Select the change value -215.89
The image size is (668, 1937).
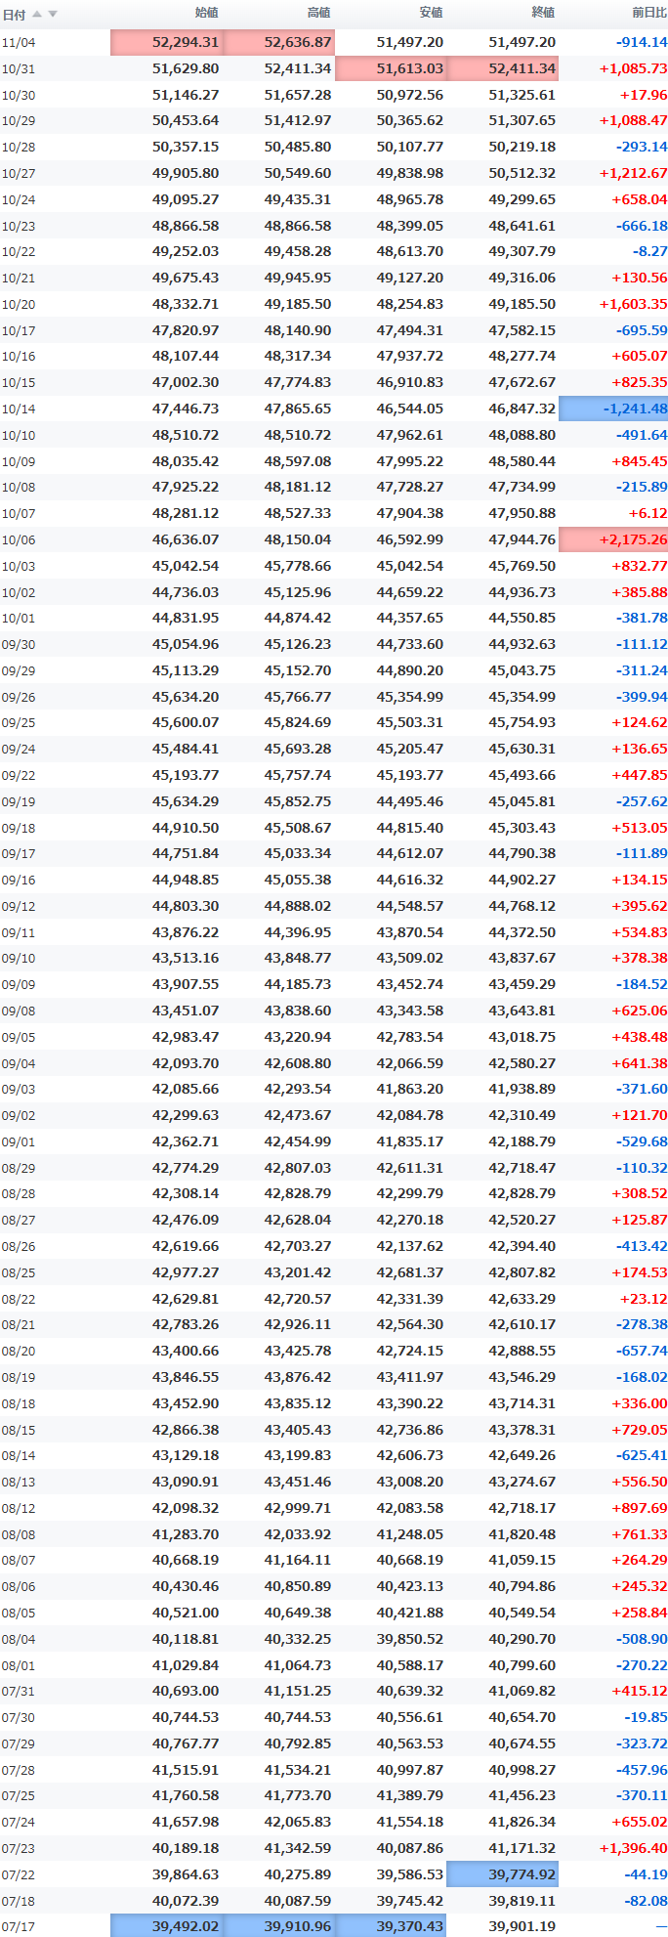(642, 487)
